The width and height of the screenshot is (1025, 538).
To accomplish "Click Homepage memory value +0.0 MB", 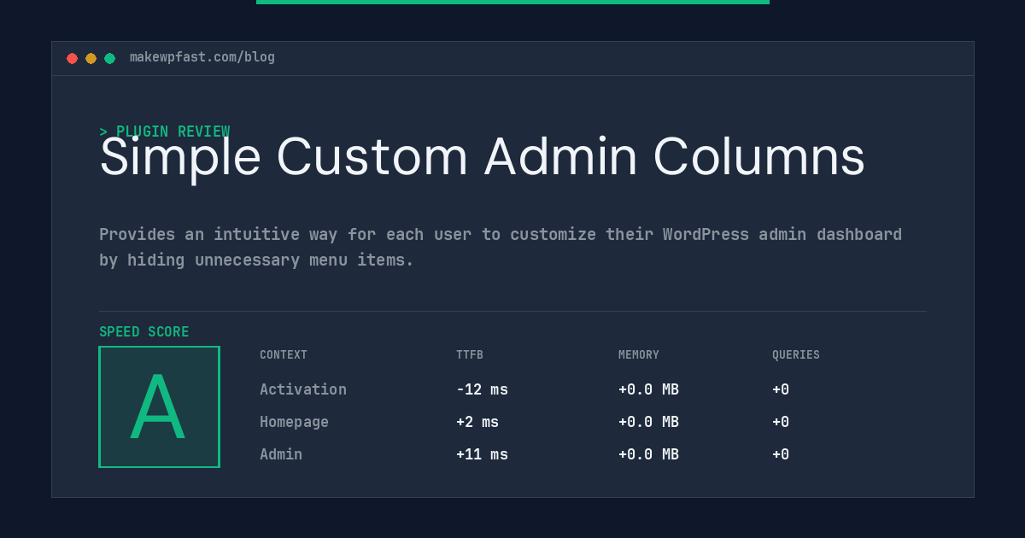I will pyautogui.click(x=648, y=422).
